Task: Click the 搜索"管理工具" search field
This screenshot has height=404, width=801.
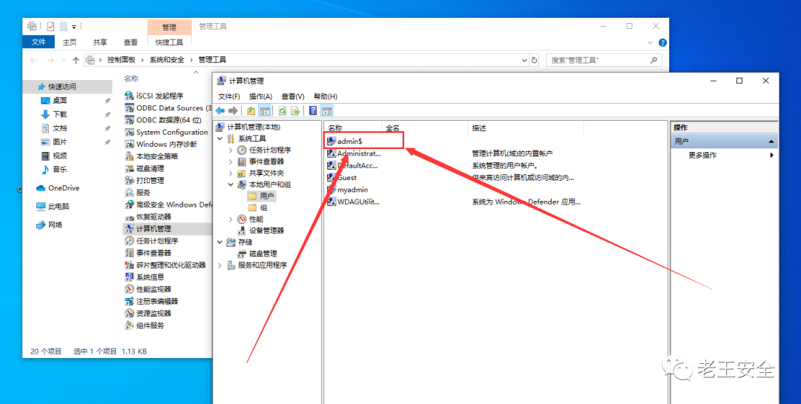Action: pos(604,60)
